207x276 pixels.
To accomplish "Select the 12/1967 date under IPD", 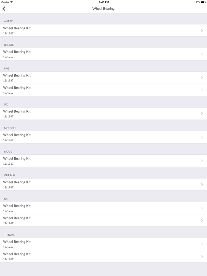I will pos(8,116).
